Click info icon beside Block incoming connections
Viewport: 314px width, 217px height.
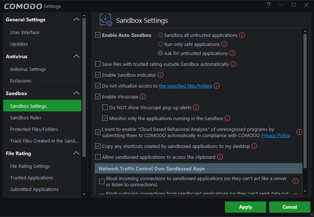[296, 182]
